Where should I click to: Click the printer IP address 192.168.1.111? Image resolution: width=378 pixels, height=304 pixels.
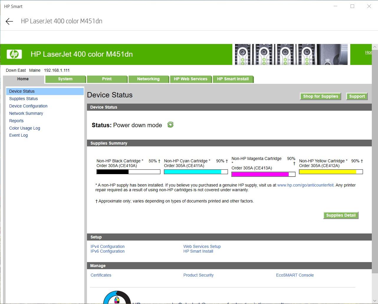tap(57, 70)
